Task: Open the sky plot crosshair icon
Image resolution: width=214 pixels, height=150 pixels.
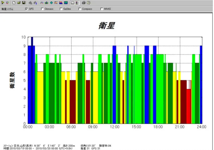Action: pyautogui.click(x=51, y=3)
